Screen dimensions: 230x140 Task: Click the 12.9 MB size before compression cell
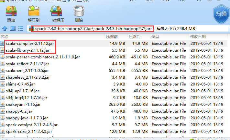click(117, 132)
